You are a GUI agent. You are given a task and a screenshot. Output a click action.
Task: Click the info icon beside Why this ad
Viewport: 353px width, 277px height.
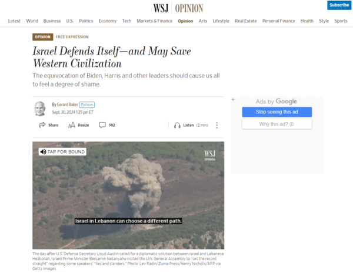(x=292, y=124)
